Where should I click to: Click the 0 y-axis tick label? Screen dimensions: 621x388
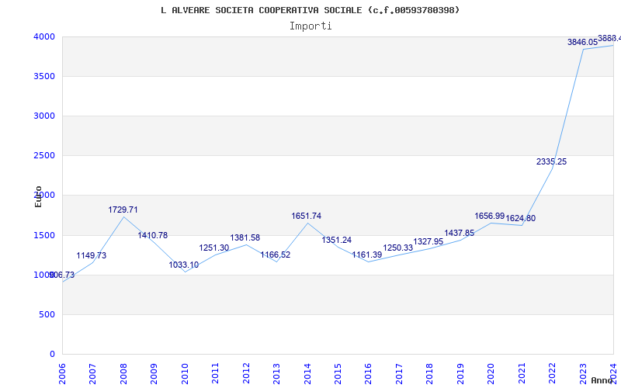pyautogui.click(x=52, y=355)
